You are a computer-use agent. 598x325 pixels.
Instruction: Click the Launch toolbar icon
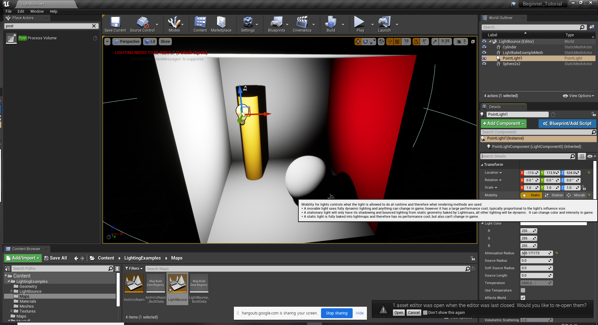click(x=384, y=24)
